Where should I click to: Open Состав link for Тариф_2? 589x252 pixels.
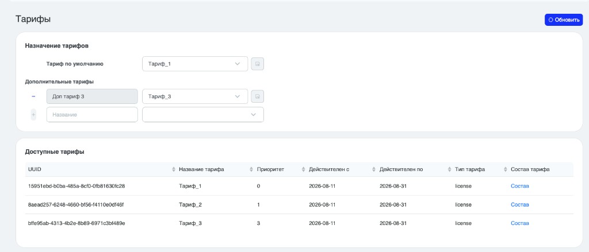point(519,205)
